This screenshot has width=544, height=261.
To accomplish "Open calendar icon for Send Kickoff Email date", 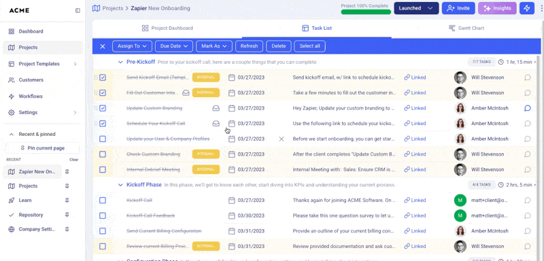I will [x=232, y=77].
